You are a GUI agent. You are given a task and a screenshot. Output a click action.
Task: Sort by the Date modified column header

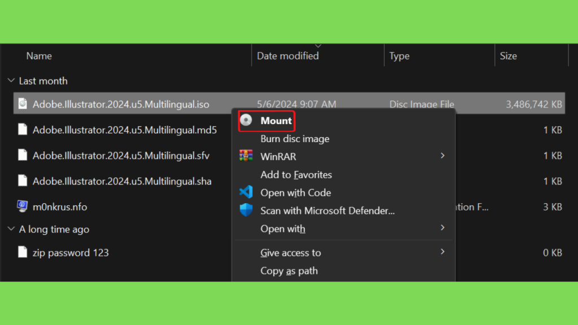287,56
